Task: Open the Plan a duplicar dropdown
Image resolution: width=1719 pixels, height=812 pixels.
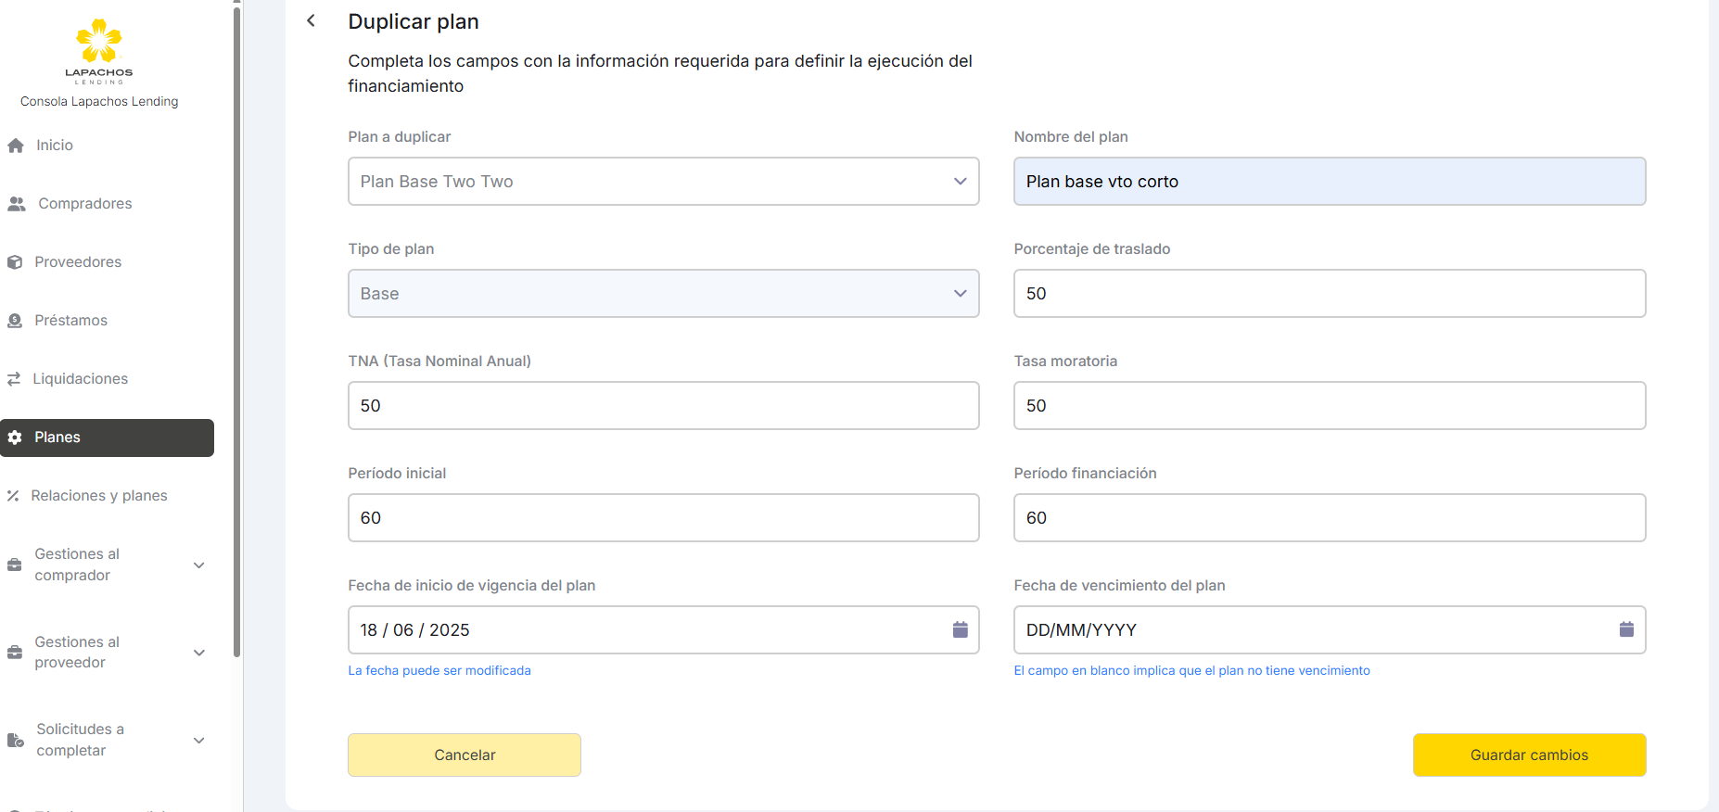Action: (x=663, y=182)
